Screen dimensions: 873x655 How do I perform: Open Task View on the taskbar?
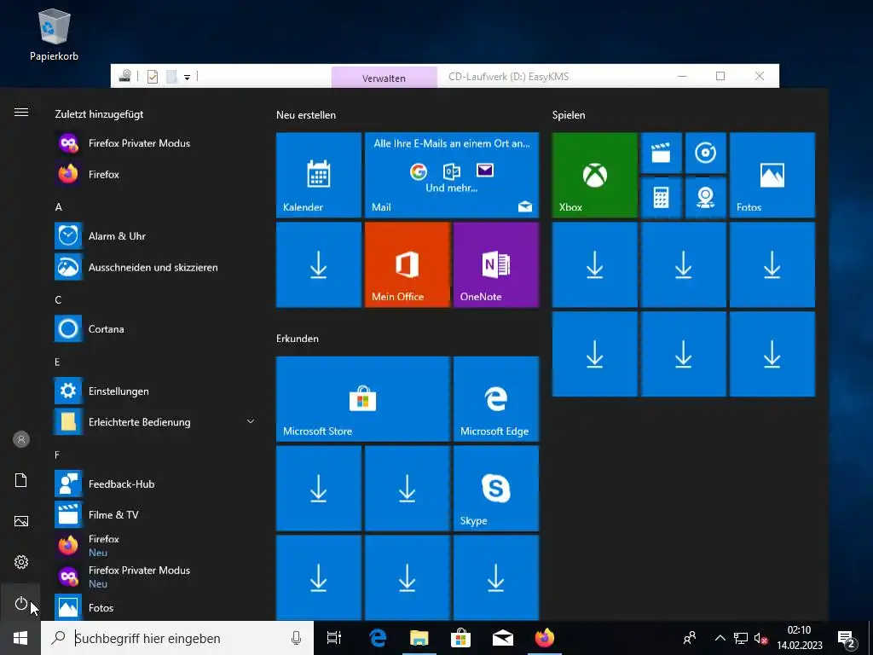point(334,638)
